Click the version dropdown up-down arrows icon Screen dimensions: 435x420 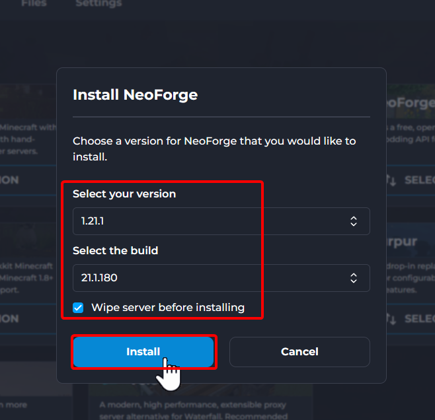(x=354, y=221)
